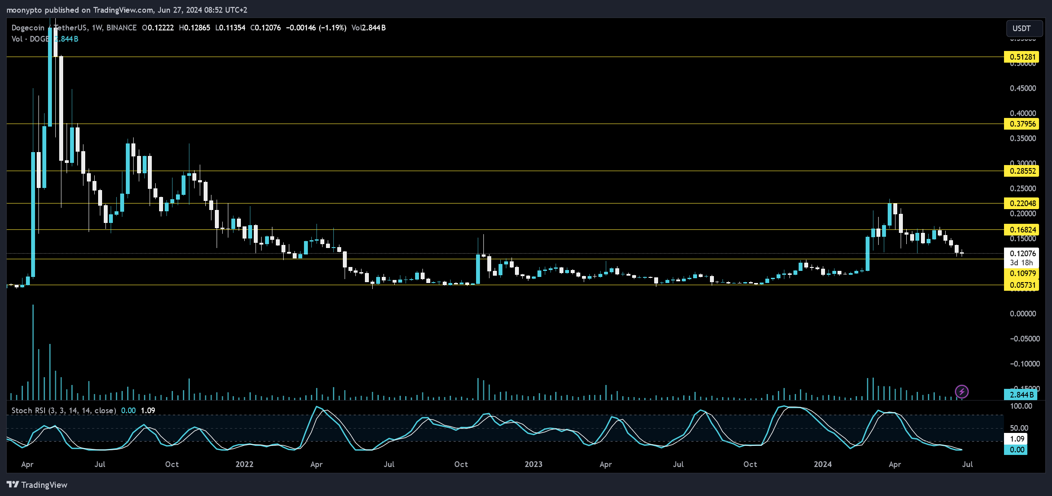The image size is (1052, 496).
Task: Click the 2023 label on time axis
Action: click(x=533, y=464)
